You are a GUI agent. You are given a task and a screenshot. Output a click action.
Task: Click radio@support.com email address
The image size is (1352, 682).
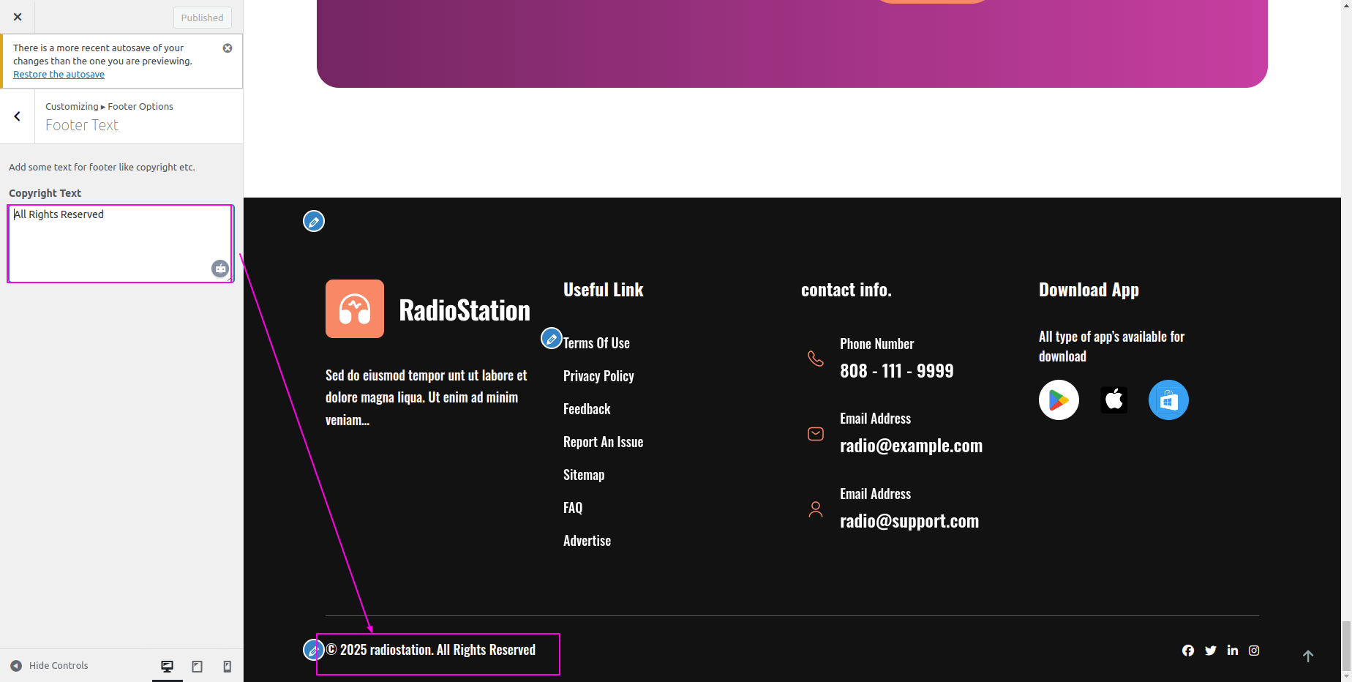(909, 521)
